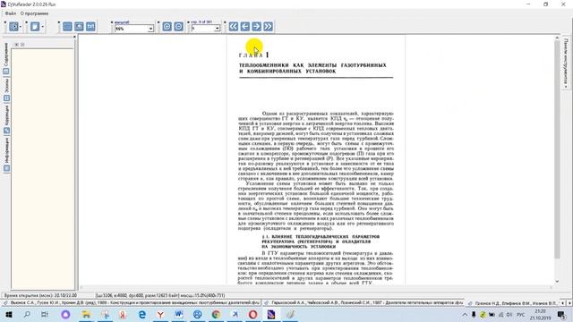
Task: Expand the page view button arrow
Action: click(x=42, y=27)
